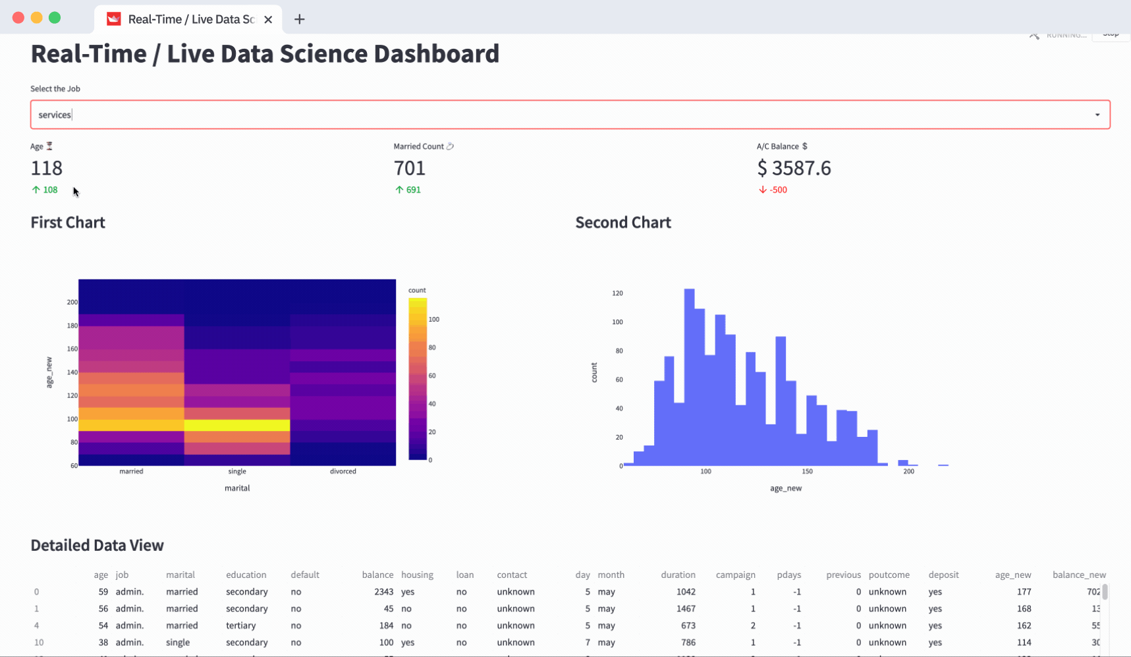
Task: Click the brightest yellow heatmap cell
Action: pos(237,425)
